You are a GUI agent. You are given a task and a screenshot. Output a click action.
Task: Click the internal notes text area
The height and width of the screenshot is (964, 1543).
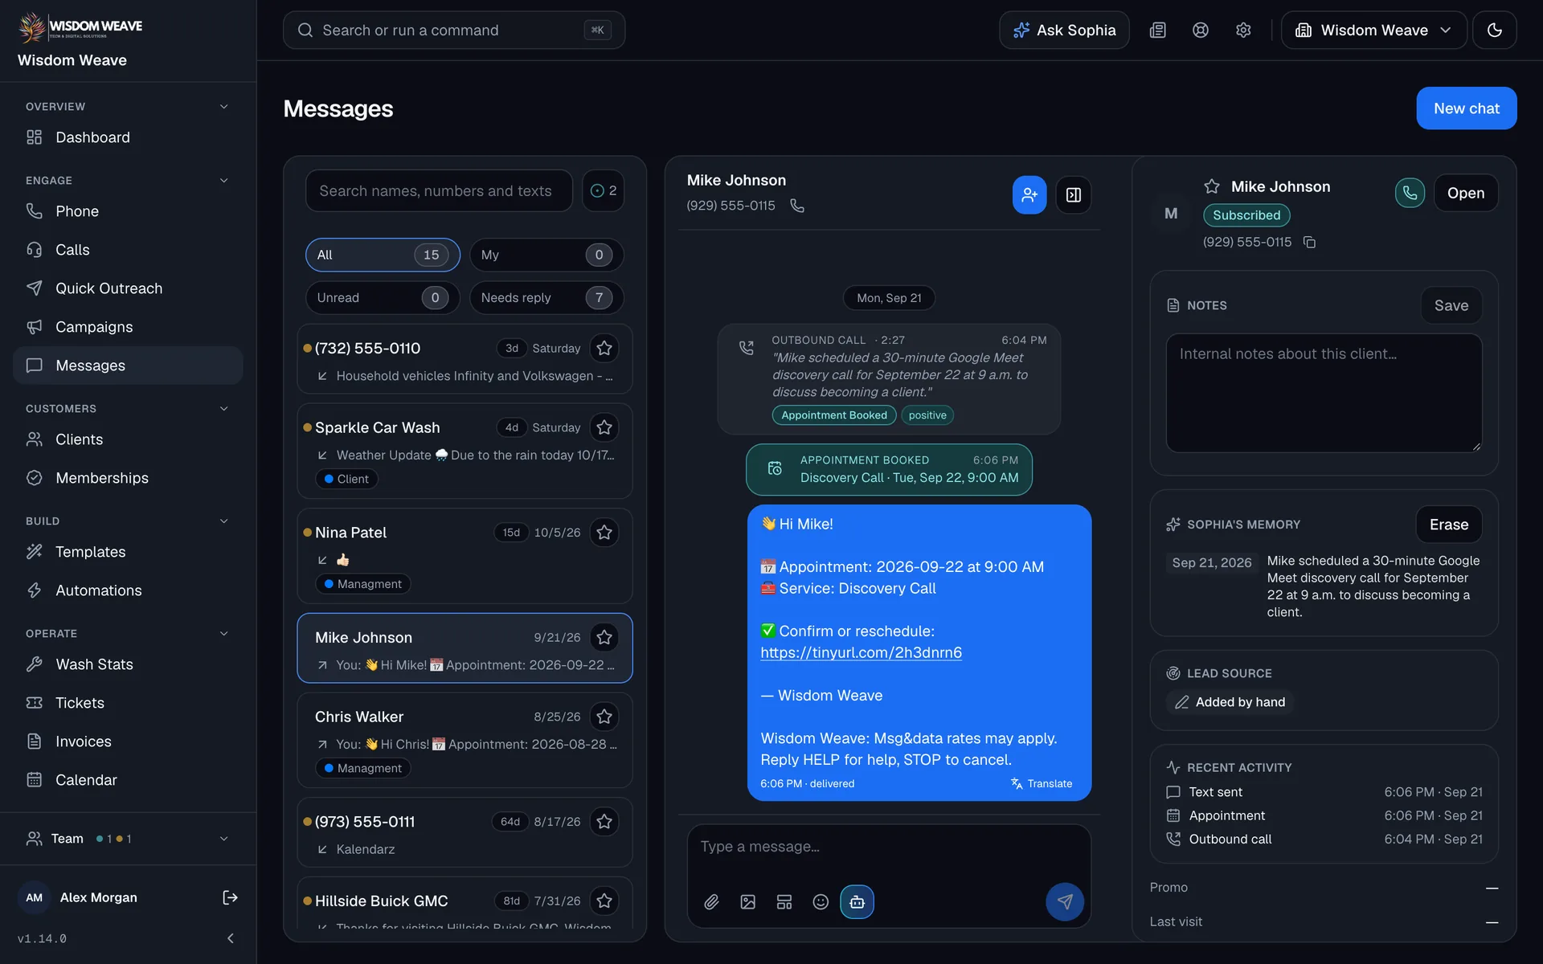click(x=1324, y=393)
